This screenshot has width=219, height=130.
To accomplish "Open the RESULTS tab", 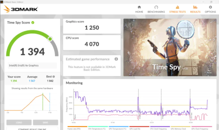I will (x=195, y=9).
